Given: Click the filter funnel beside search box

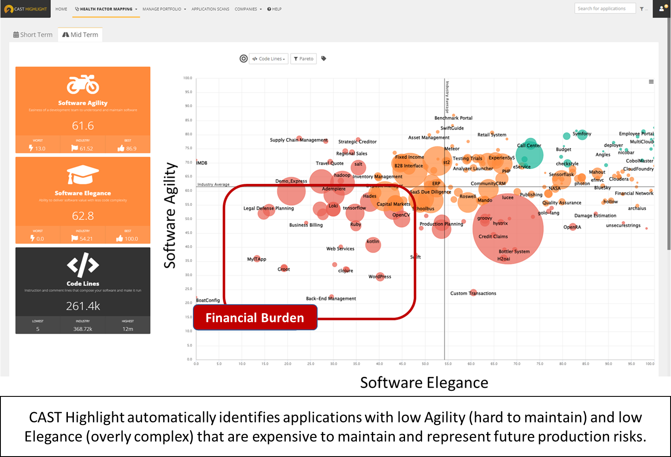Looking at the screenshot, I should [x=642, y=9].
